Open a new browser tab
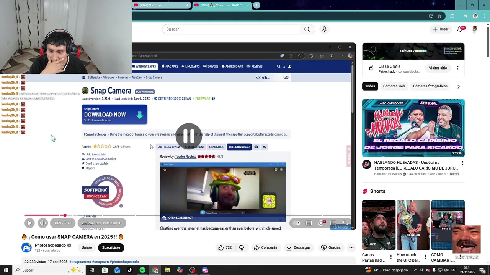The image size is (490, 275). coord(257,5)
